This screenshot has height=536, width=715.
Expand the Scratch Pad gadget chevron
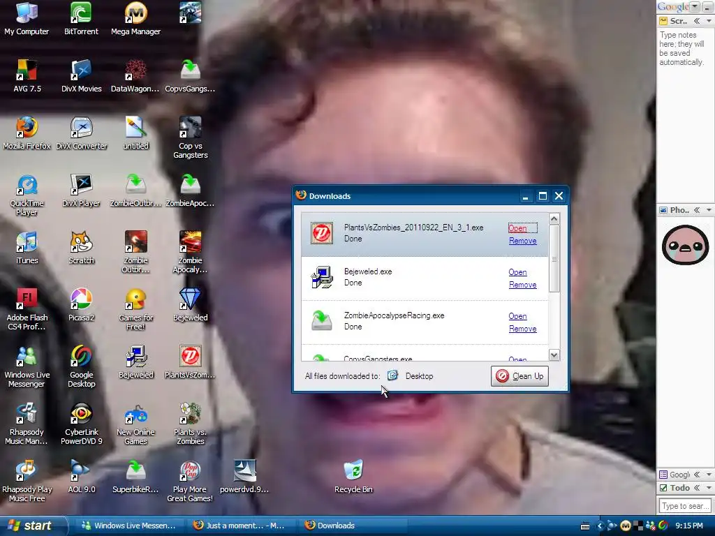697,21
